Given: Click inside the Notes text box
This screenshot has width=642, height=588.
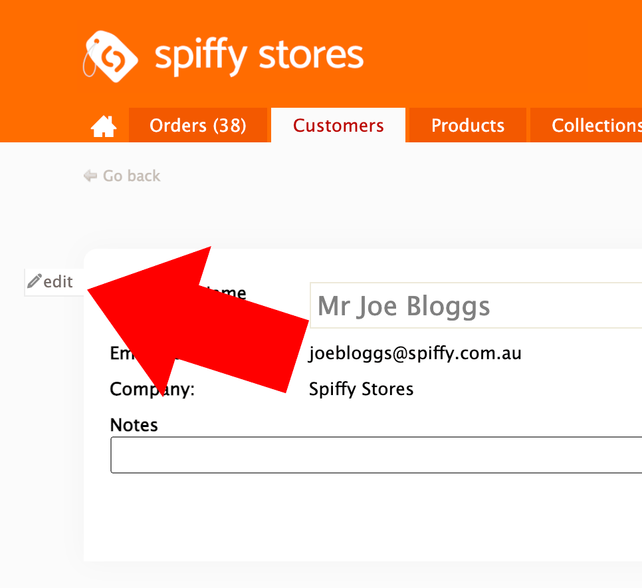Looking at the screenshot, I should tap(375, 455).
